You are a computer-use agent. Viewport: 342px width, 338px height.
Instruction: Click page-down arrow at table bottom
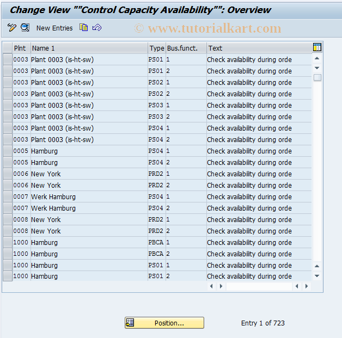point(317,276)
